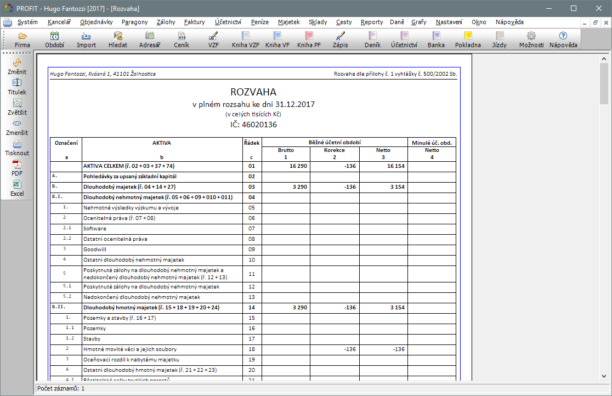This screenshot has width=612, height=396.
Task: Open the Deník journal
Action: click(x=372, y=40)
